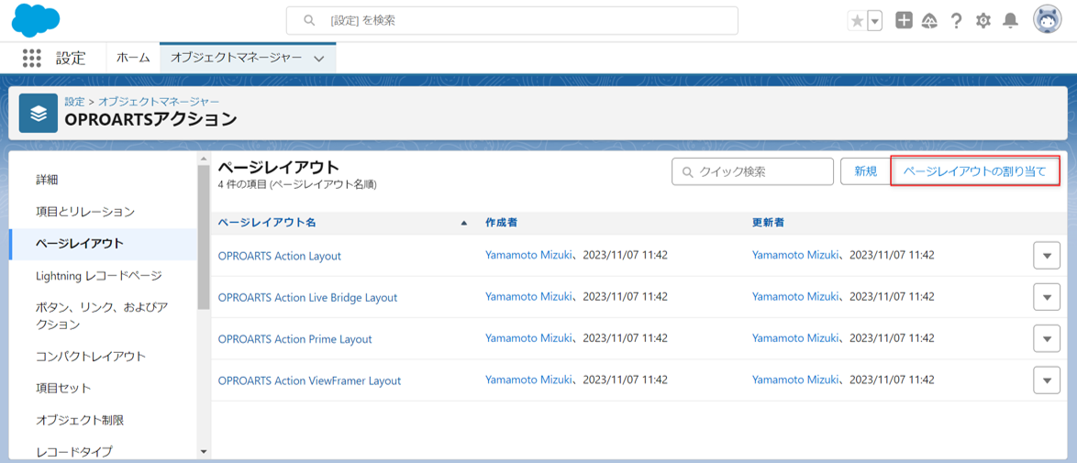Open the notifications bell icon
Image resolution: width=1077 pixels, height=463 pixels.
tap(1010, 20)
